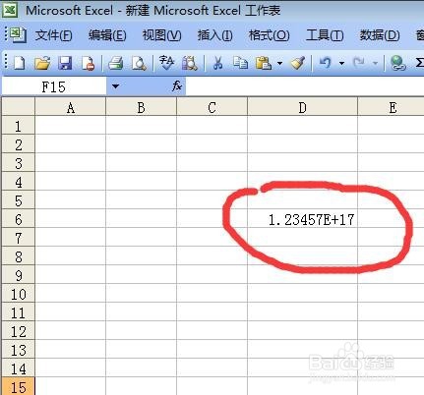424x395 pixels.
Task: Select row 14 header
Action: coord(18,368)
